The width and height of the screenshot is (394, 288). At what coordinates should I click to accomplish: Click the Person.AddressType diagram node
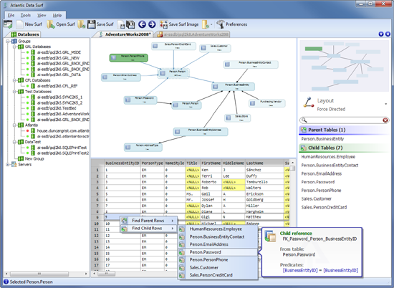pyautogui.click(x=143, y=148)
